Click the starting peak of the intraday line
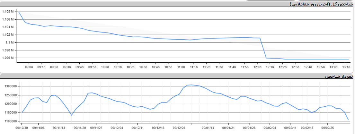This screenshot has width=355, height=134. [19, 12]
